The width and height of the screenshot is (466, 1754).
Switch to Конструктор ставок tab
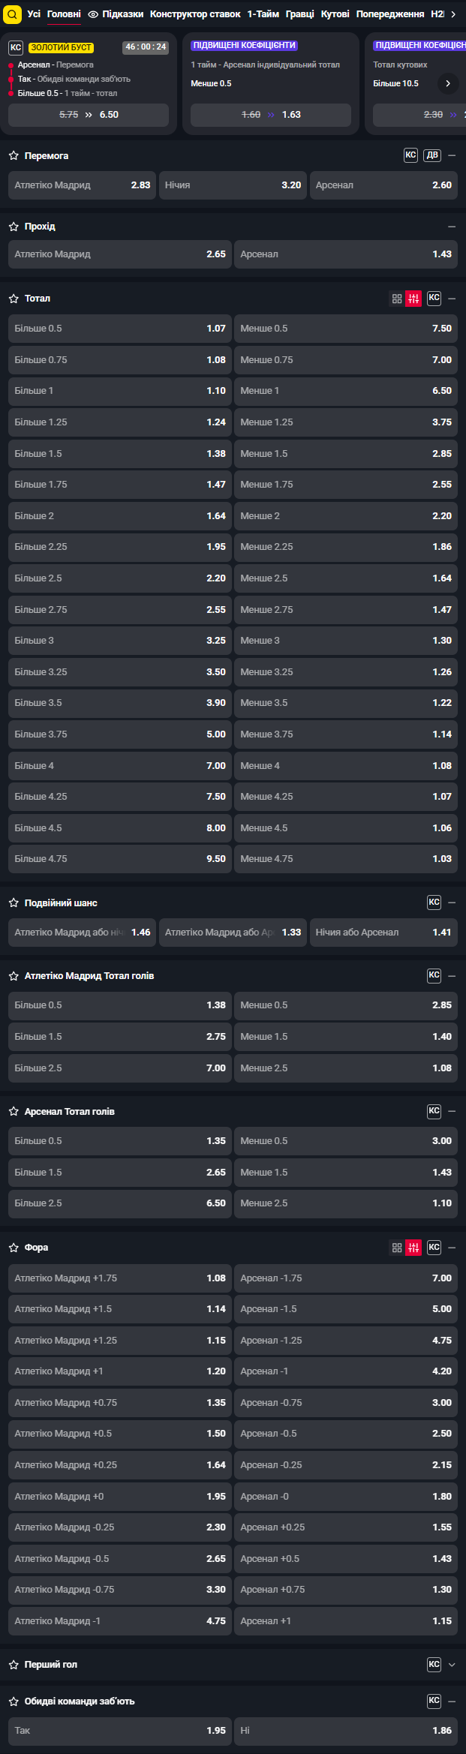pos(195,14)
